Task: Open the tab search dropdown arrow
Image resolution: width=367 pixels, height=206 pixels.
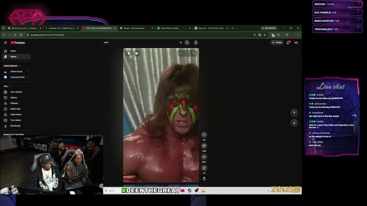Action: [3, 28]
